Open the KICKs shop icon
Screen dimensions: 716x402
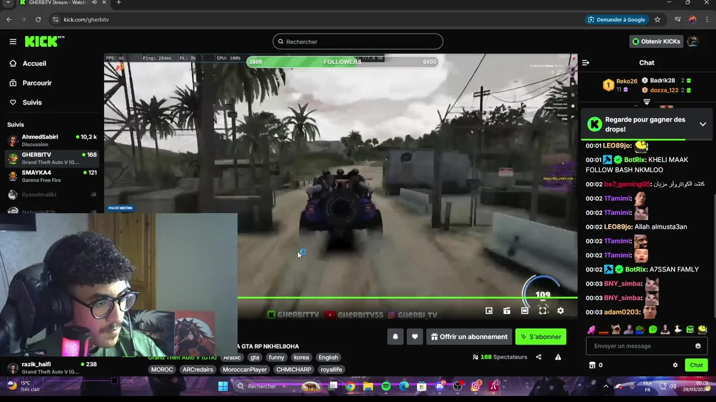[593, 365]
